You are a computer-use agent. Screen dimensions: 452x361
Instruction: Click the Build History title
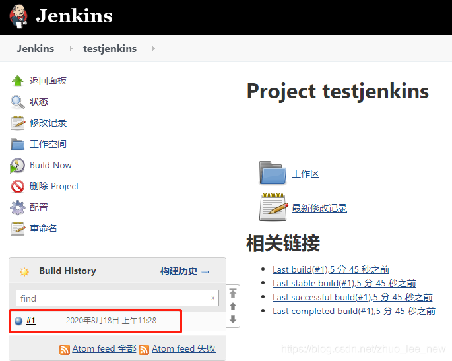pos(67,271)
